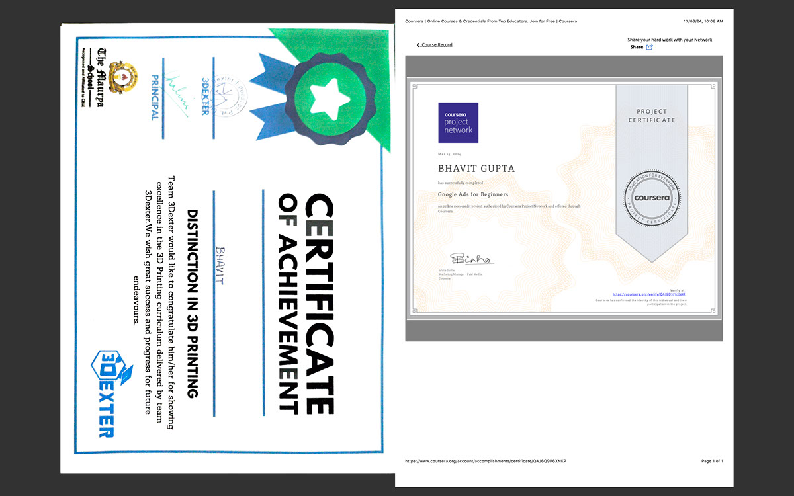Click the page header title starting Coursera | Online Courses

point(491,21)
